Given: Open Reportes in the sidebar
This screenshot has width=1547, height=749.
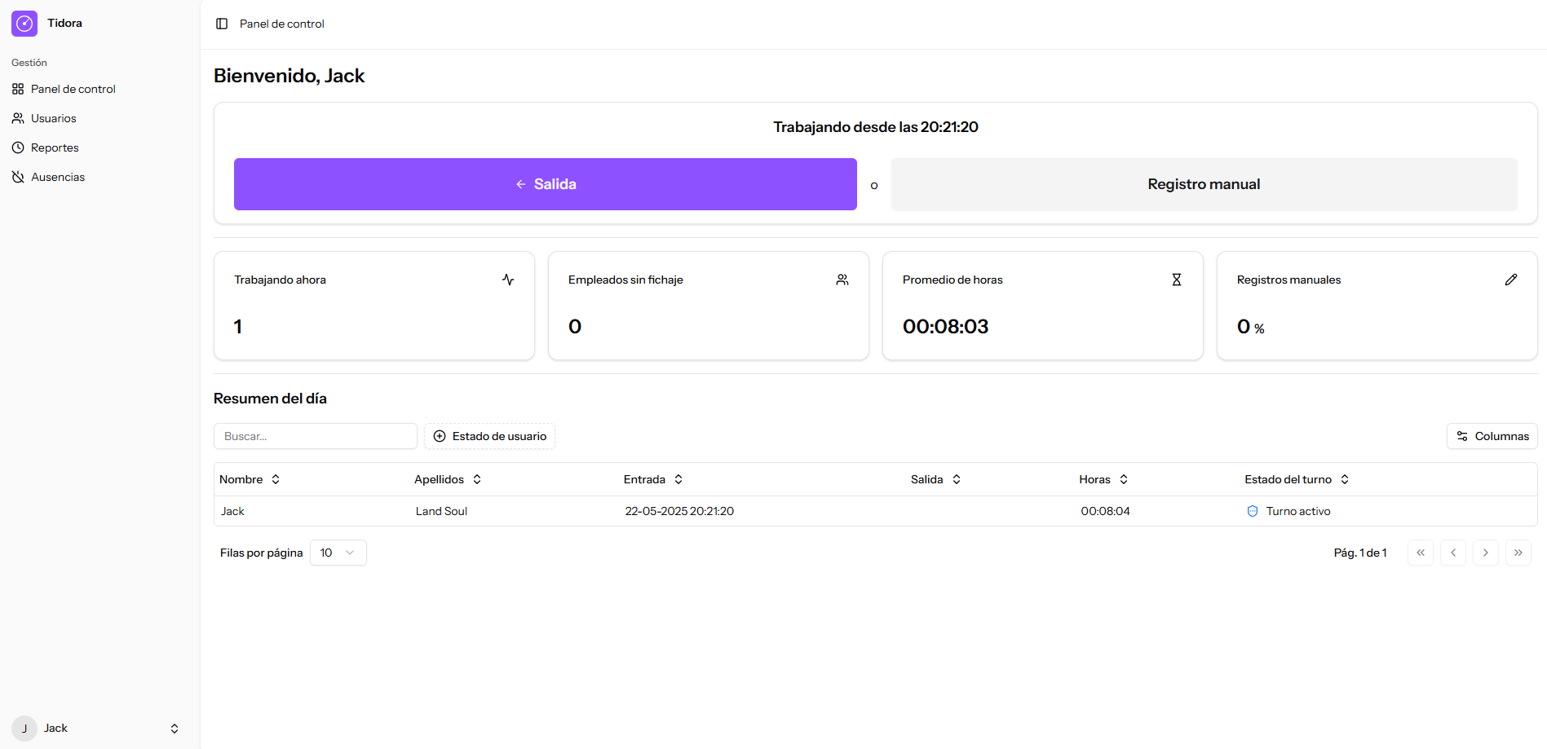Looking at the screenshot, I should click(55, 148).
